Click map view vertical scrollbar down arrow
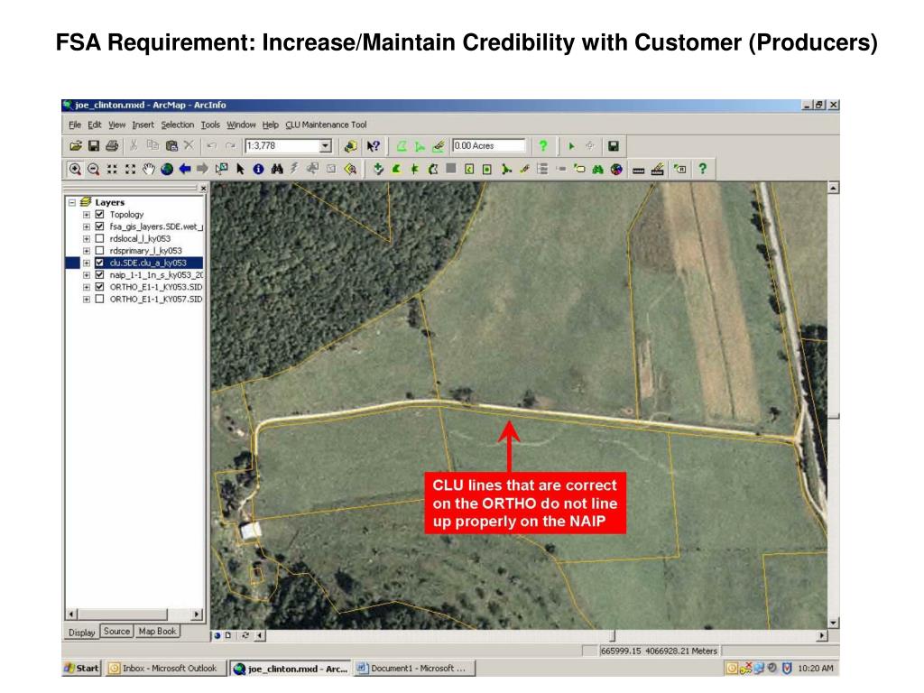The image size is (924, 693). click(x=833, y=623)
